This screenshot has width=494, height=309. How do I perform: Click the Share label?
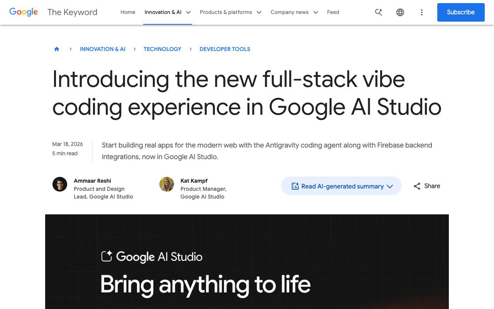(x=432, y=186)
